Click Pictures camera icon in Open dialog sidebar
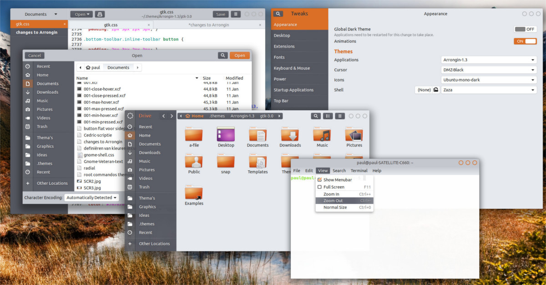 (28, 109)
